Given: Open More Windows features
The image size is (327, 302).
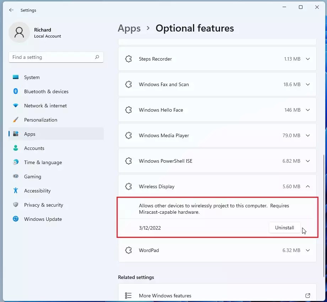Looking at the screenshot, I should [217, 295].
